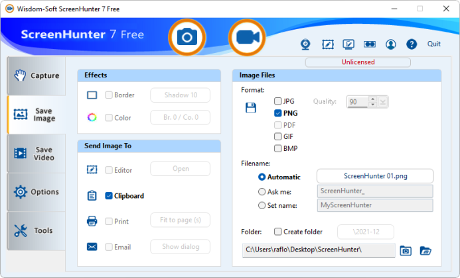Click the clipboard icon in Send Image To

(x=92, y=195)
